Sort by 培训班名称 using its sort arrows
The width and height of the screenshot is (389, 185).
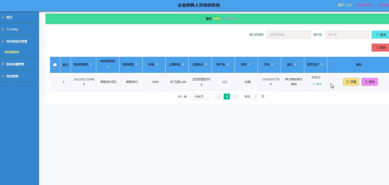click(107, 67)
